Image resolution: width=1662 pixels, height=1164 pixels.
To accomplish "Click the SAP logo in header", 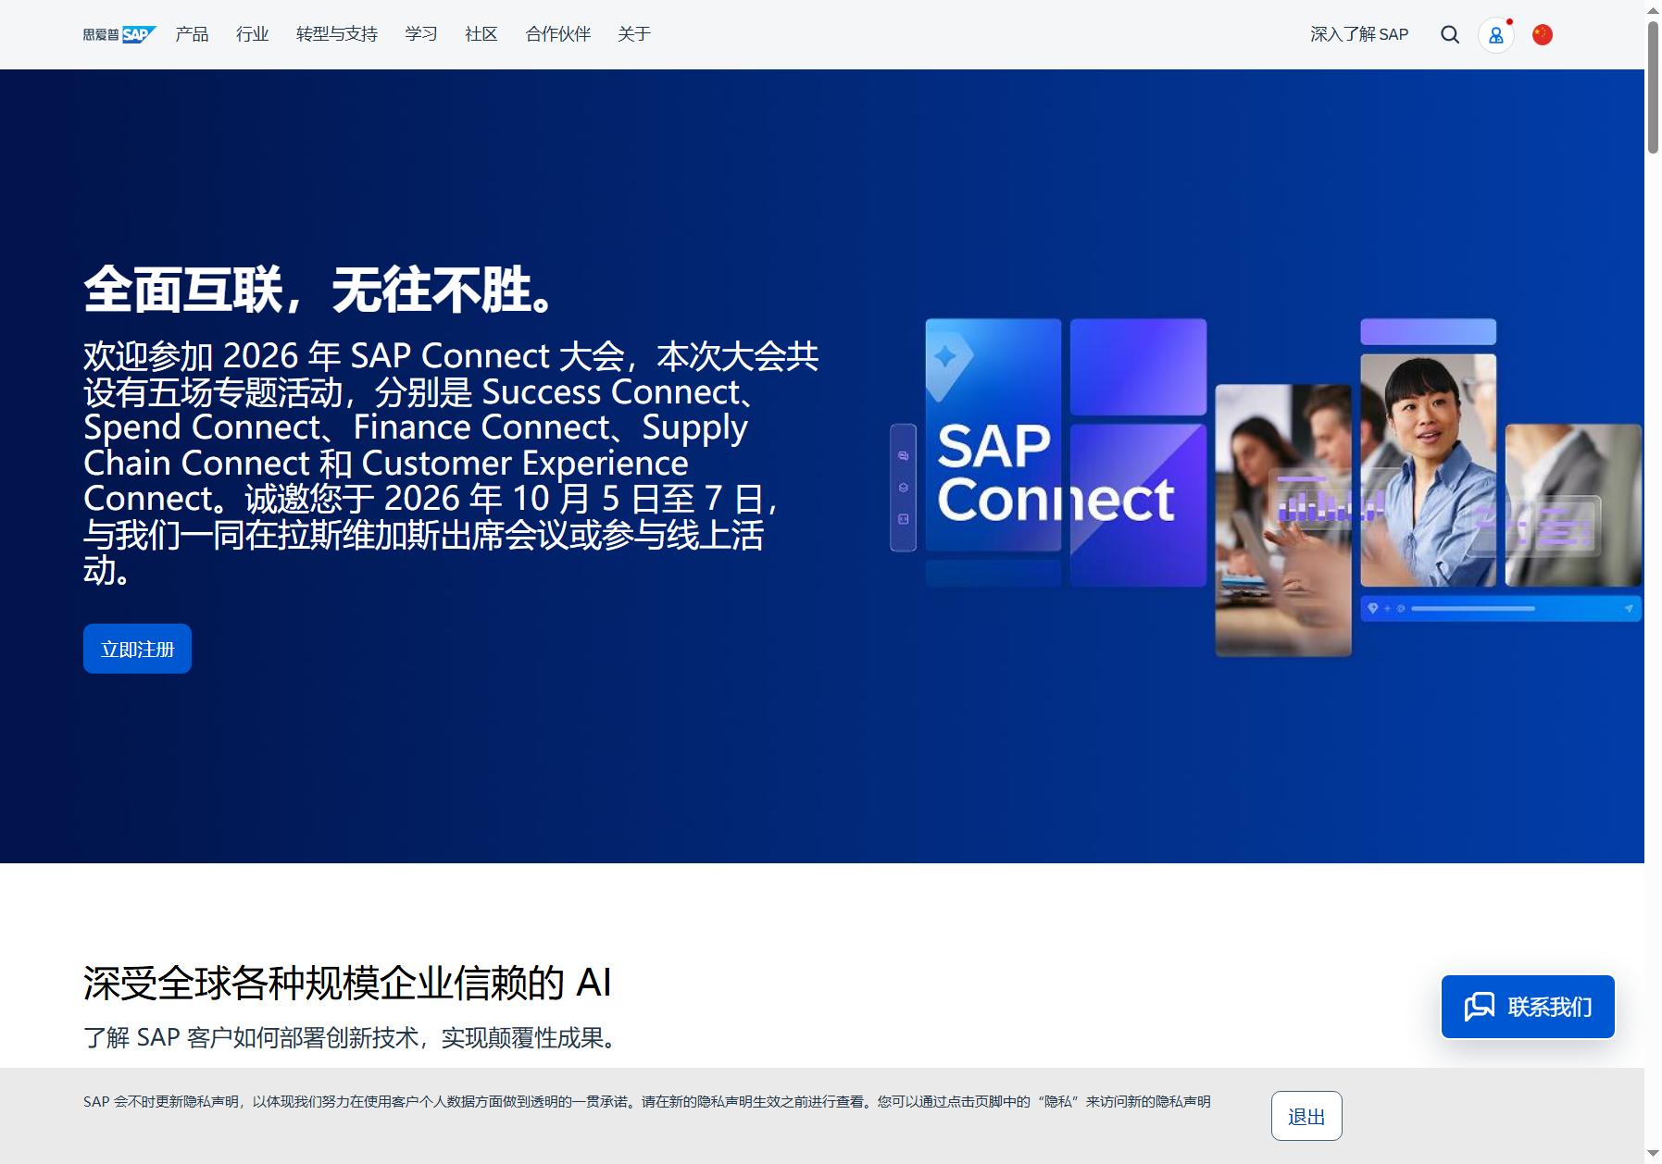I will click(x=119, y=34).
